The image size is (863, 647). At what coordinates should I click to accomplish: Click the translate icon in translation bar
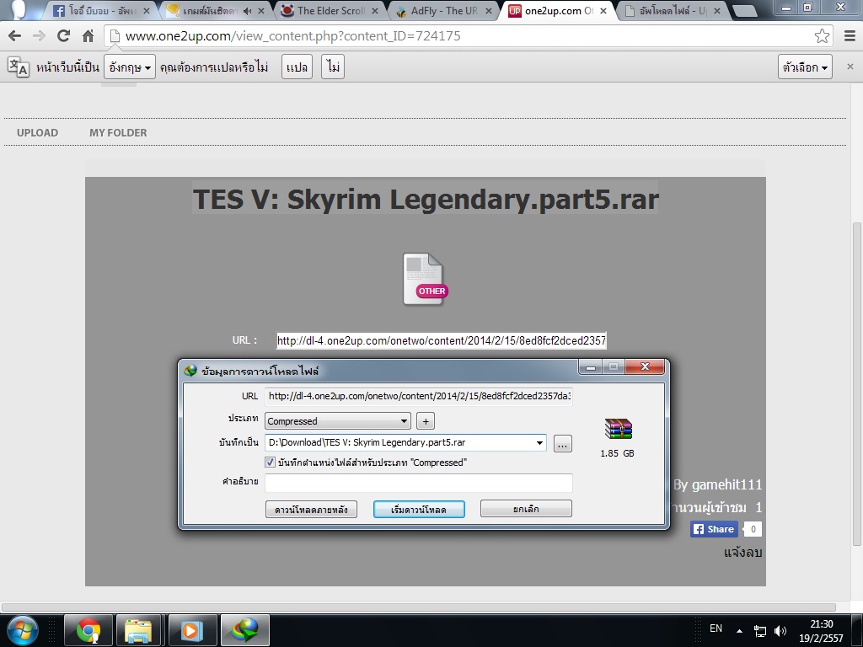[x=19, y=67]
